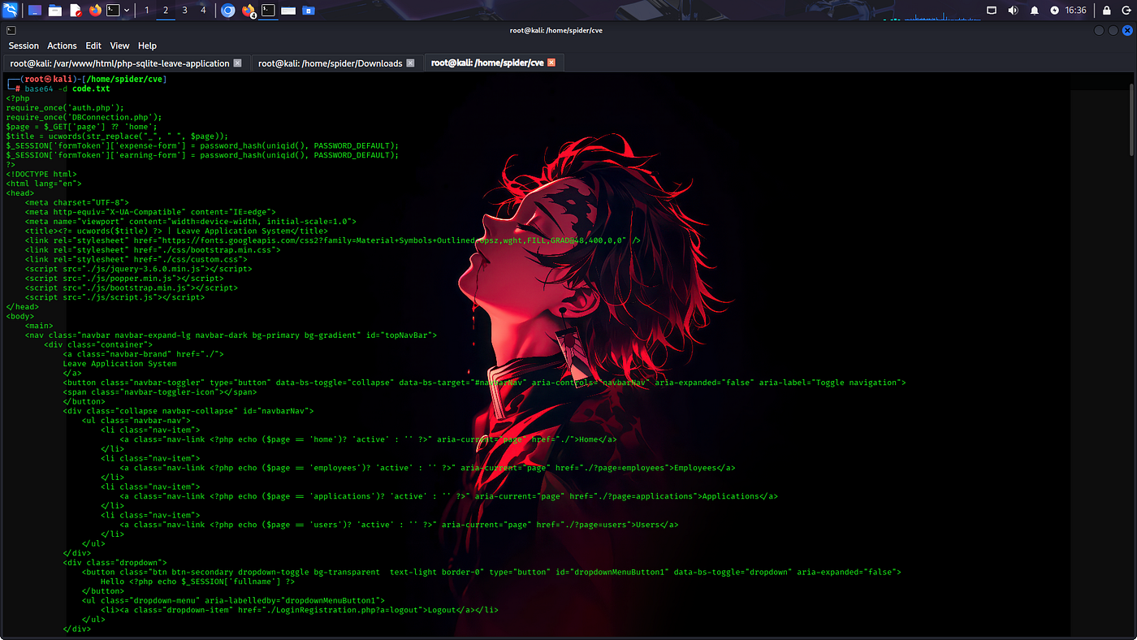This screenshot has width=1137, height=640.
Task: Open the Kali applications menu
Action: [x=11, y=11]
